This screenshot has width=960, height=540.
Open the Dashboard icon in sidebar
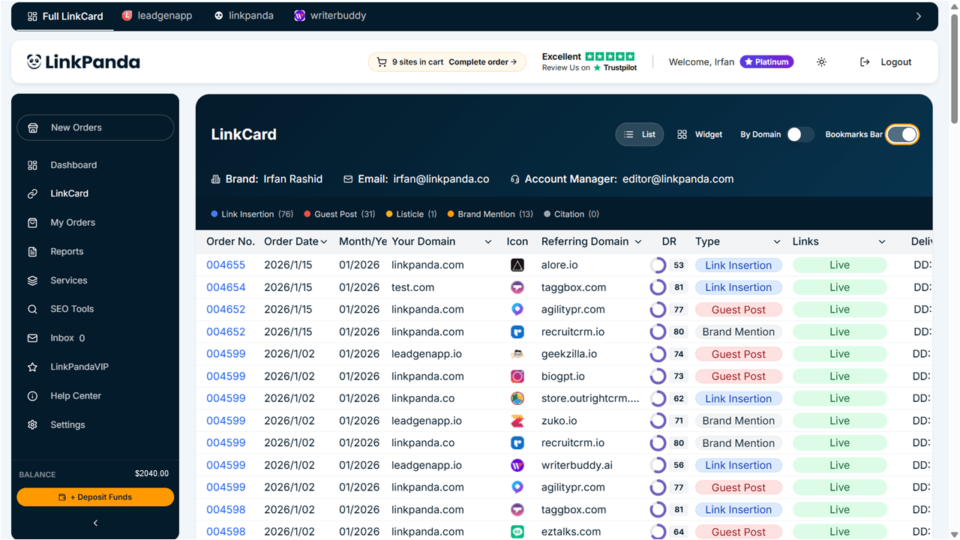click(32, 165)
